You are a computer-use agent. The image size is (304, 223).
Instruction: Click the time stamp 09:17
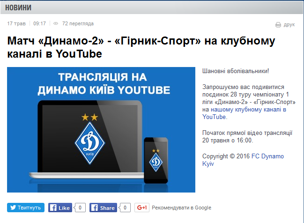39,23
